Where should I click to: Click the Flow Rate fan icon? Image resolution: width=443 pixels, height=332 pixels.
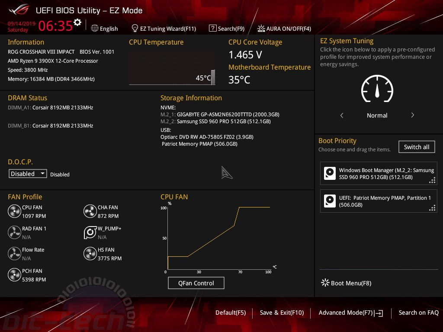coord(14,253)
